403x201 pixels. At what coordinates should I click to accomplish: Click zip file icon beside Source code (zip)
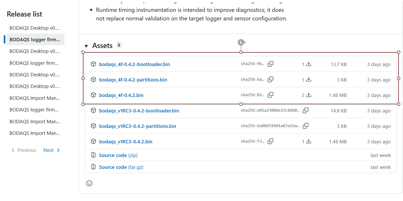tap(93, 155)
